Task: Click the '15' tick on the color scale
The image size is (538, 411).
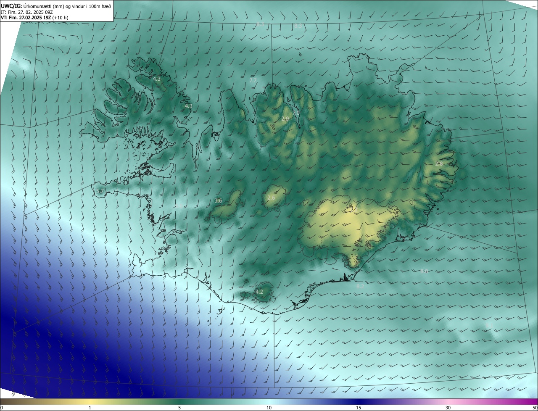Action: 359,408
